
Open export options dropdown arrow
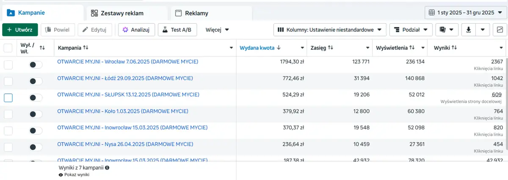pos(483,30)
